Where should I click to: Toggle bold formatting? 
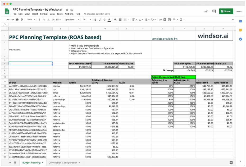tap(95, 20)
